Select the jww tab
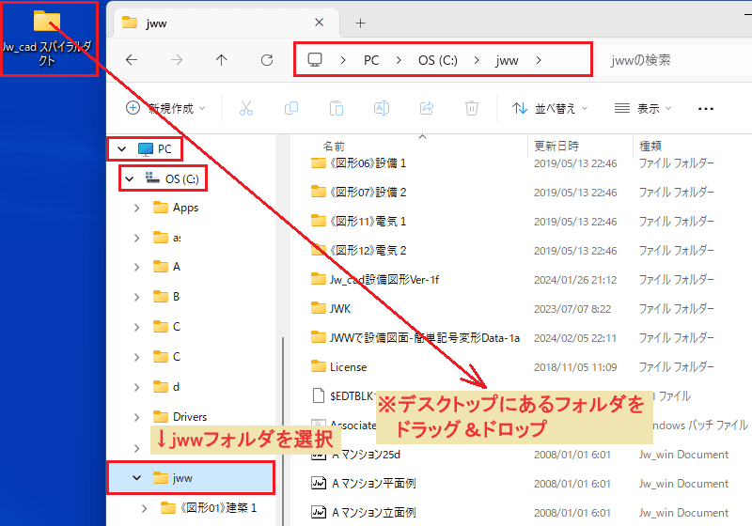Image resolution: width=752 pixels, height=526 pixels. point(226,23)
